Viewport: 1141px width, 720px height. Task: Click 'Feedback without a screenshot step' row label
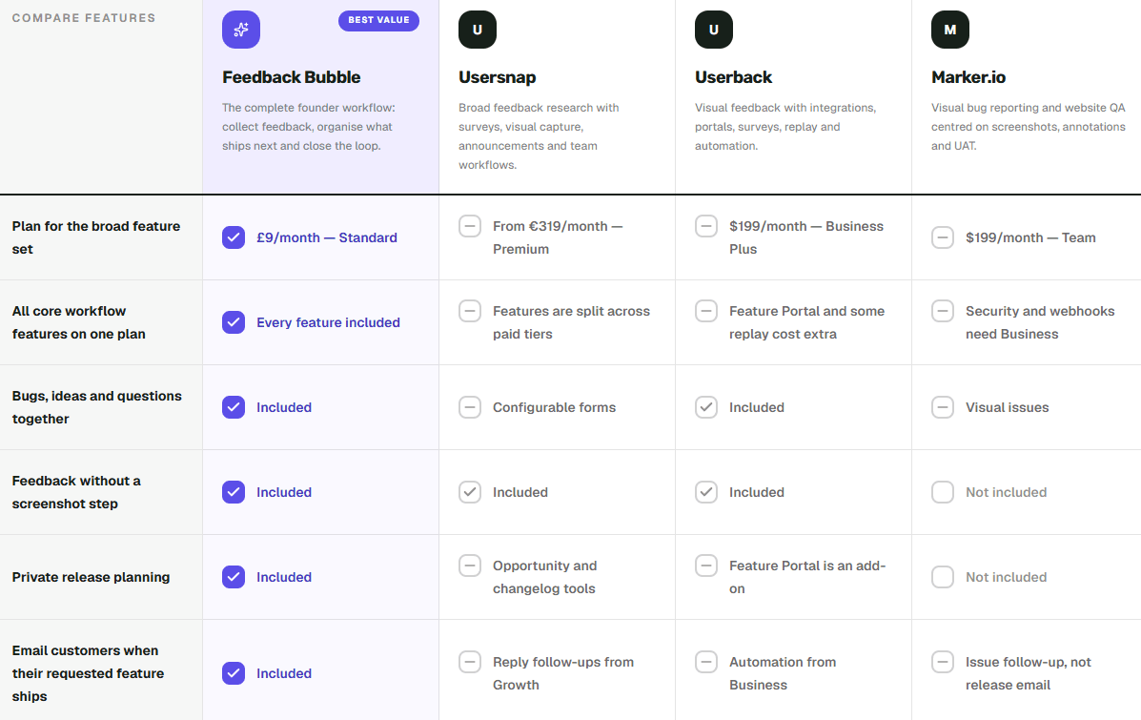tap(76, 492)
